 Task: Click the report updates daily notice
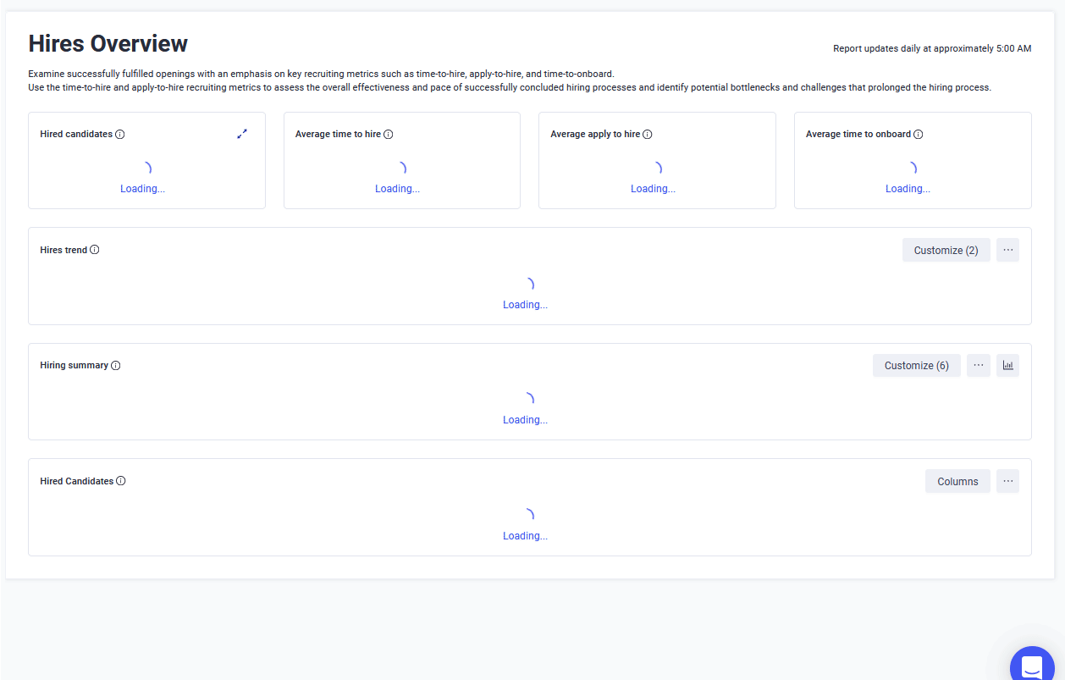tap(932, 49)
